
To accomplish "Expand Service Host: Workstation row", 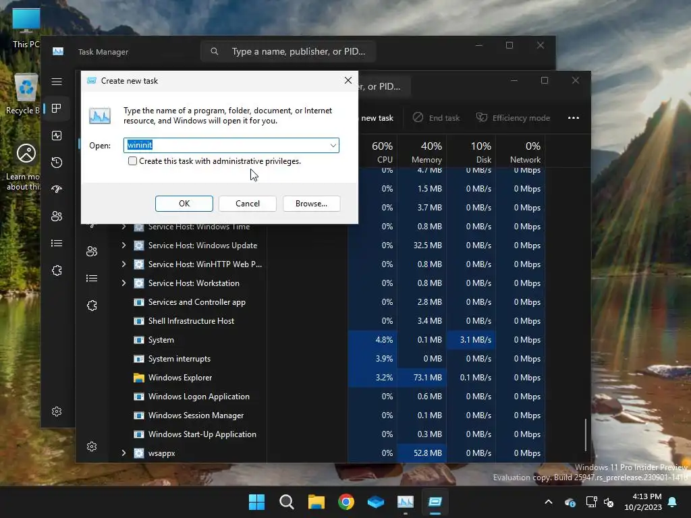I will coord(124,283).
